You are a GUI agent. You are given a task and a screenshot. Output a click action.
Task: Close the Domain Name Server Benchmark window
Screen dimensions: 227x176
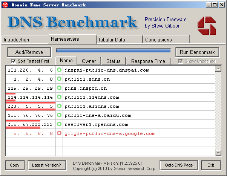pos(221,5)
